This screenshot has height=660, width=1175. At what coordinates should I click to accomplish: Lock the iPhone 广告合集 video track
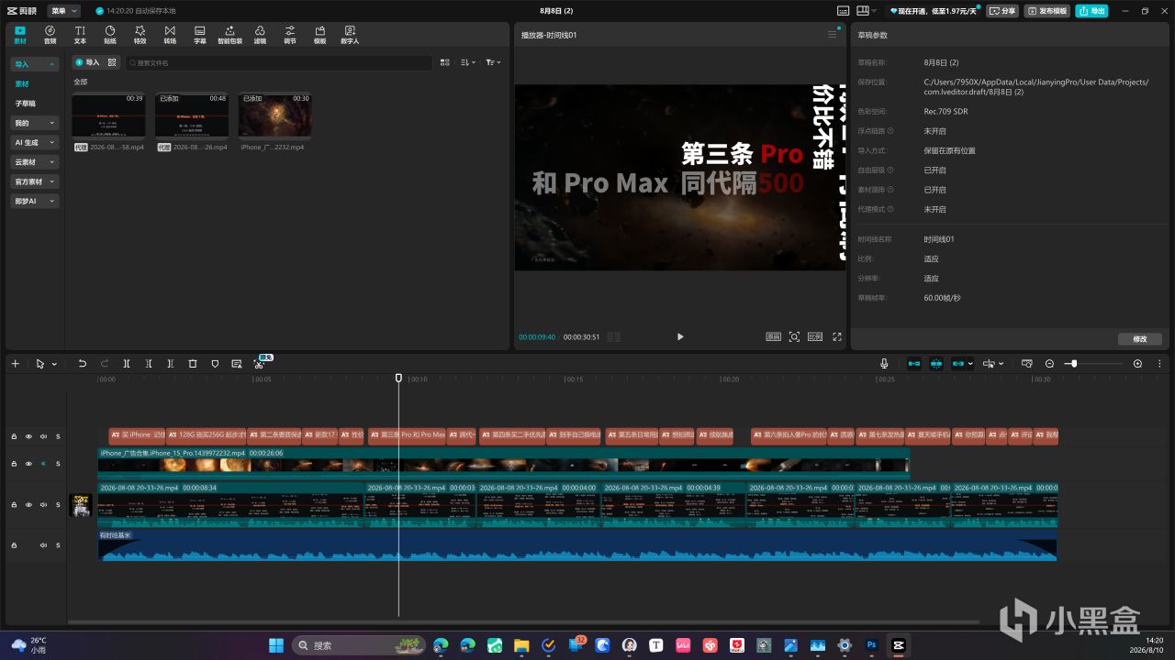coord(14,464)
